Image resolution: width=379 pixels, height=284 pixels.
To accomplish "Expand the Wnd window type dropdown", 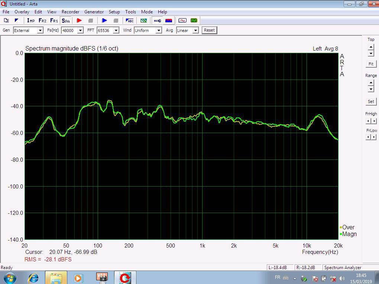I will pyautogui.click(x=159, y=30).
